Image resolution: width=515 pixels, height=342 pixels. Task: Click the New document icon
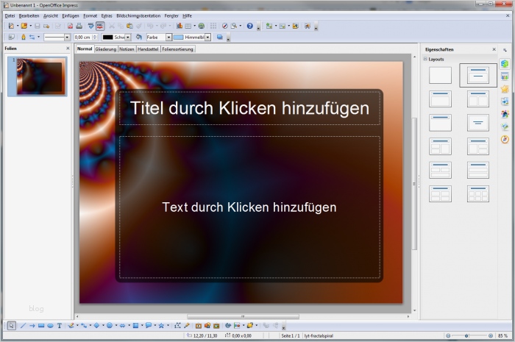click(11, 26)
